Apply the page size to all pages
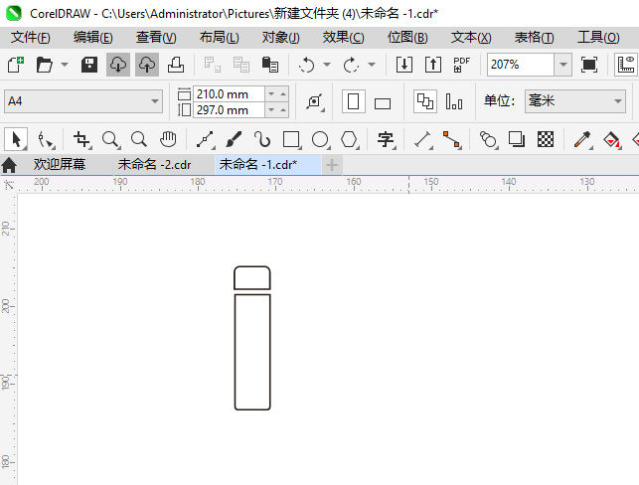639x485 pixels. click(x=425, y=101)
